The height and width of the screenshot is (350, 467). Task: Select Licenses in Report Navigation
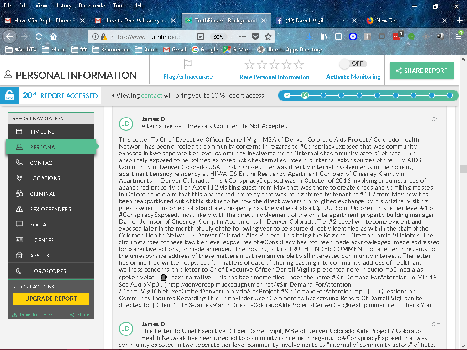51,240
